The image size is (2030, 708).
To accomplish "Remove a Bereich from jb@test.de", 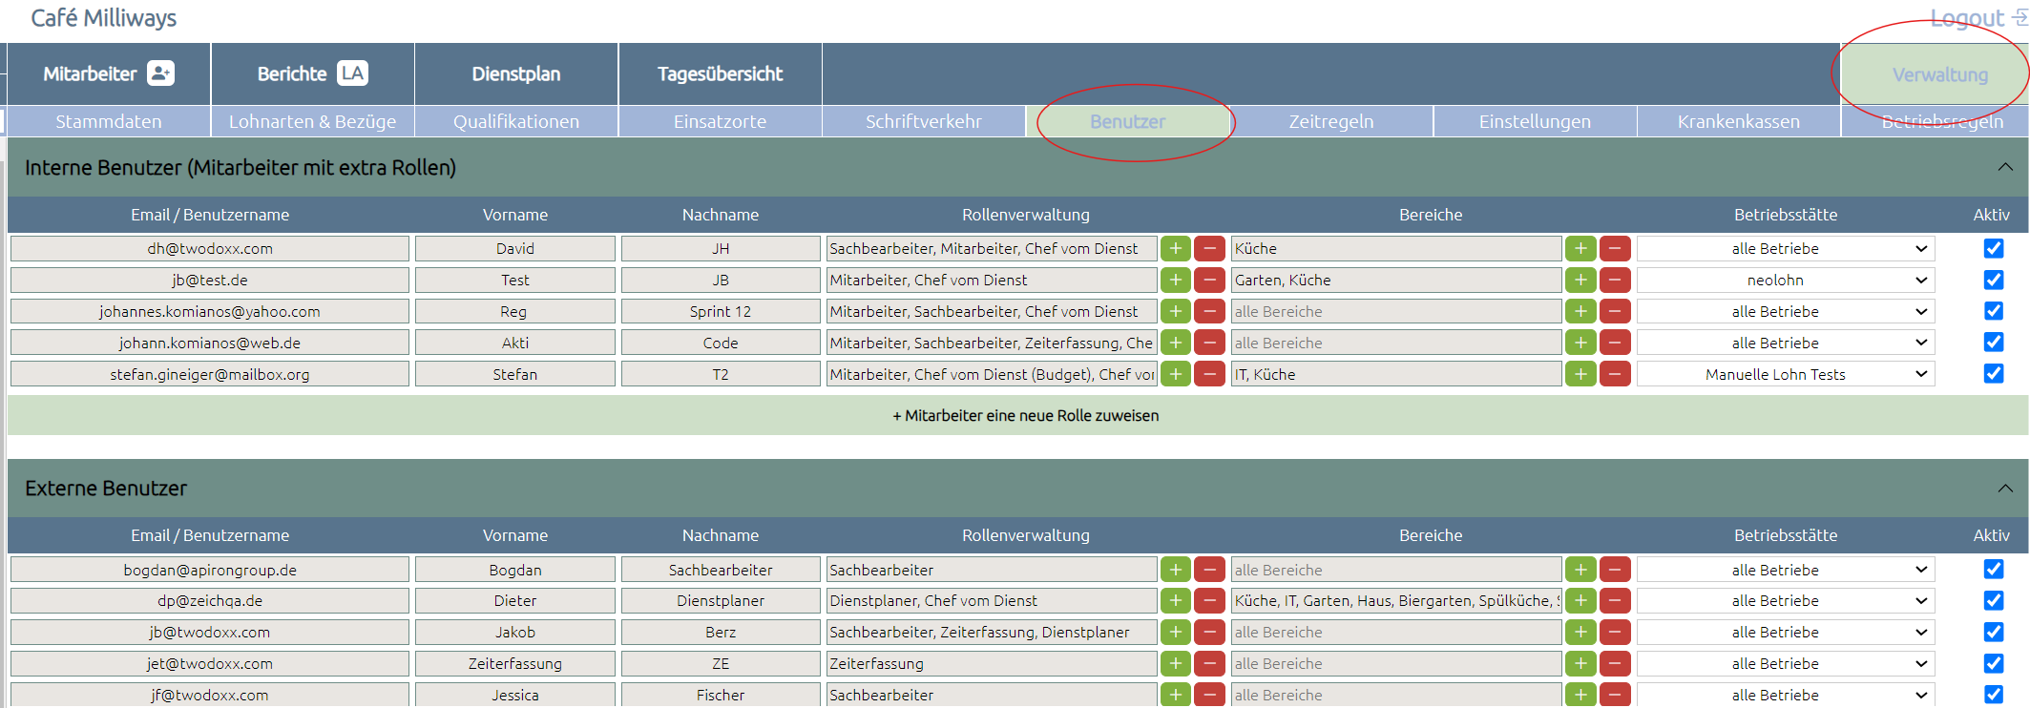I will click(x=1615, y=280).
